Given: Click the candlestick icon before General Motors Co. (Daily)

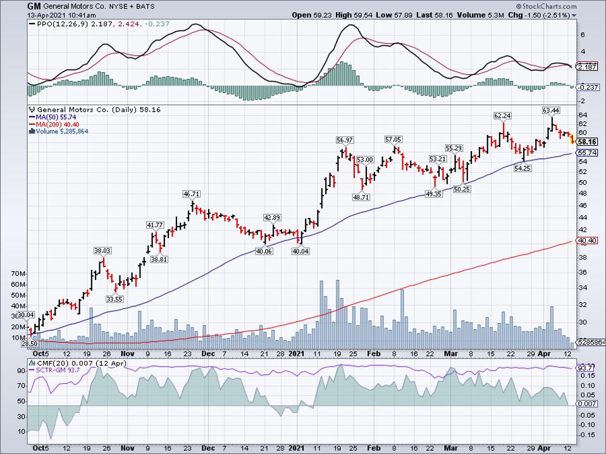Looking at the screenshot, I should [x=32, y=110].
